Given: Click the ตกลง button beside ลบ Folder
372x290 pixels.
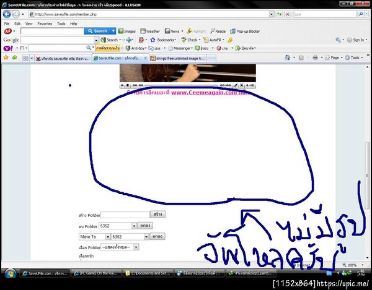Looking at the screenshot, I should [145, 226].
